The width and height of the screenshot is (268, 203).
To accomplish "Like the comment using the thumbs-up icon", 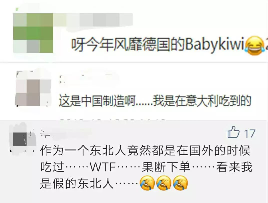I will (233, 132).
